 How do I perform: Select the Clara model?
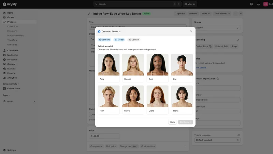click(x=158, y=100)
